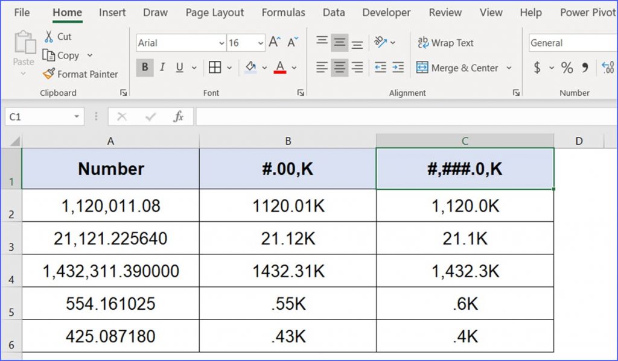Toggle Bold formatting
The image size is (618, 361).
[144, 67]
